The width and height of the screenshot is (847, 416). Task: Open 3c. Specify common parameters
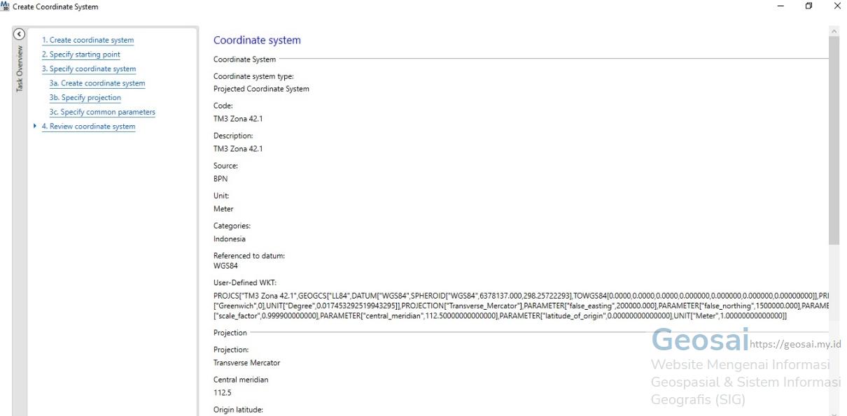(102, 112)
